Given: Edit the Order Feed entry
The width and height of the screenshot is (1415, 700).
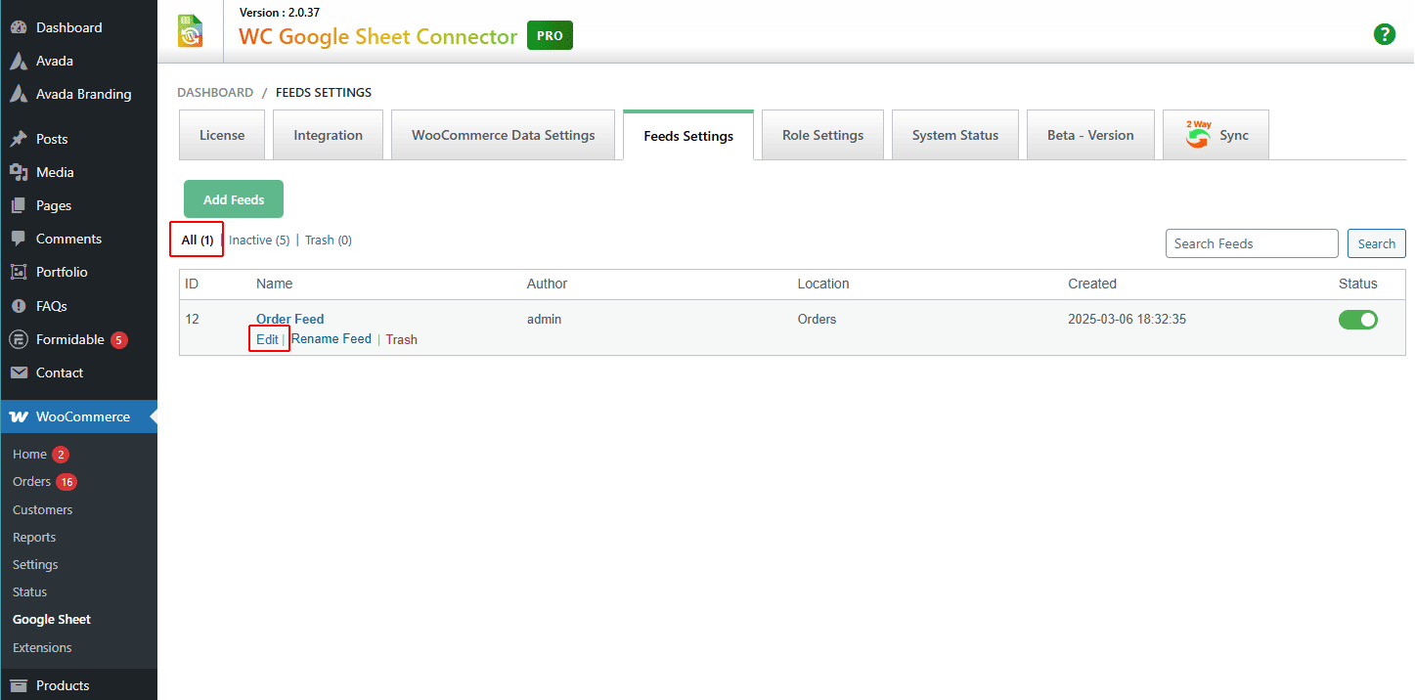Looking at the screenshot, I should (x=268, y=338).
